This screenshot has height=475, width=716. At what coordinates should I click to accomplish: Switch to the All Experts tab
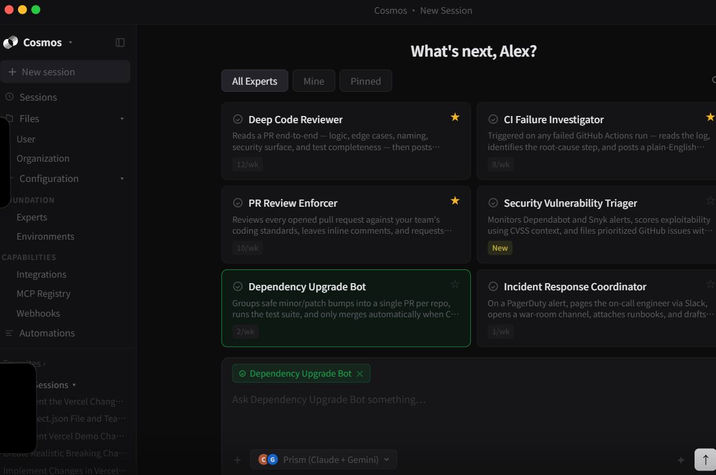[x=255, y=81]
